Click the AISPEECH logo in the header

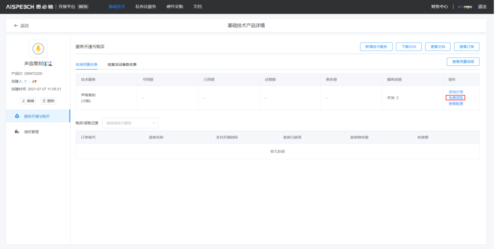[29, 7]
